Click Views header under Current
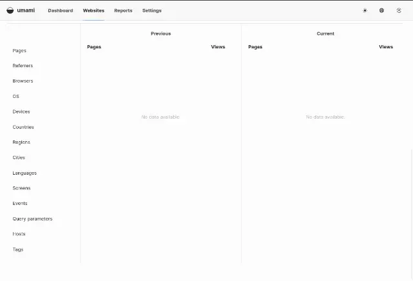The image size is (413, 281). pos(386,46)
